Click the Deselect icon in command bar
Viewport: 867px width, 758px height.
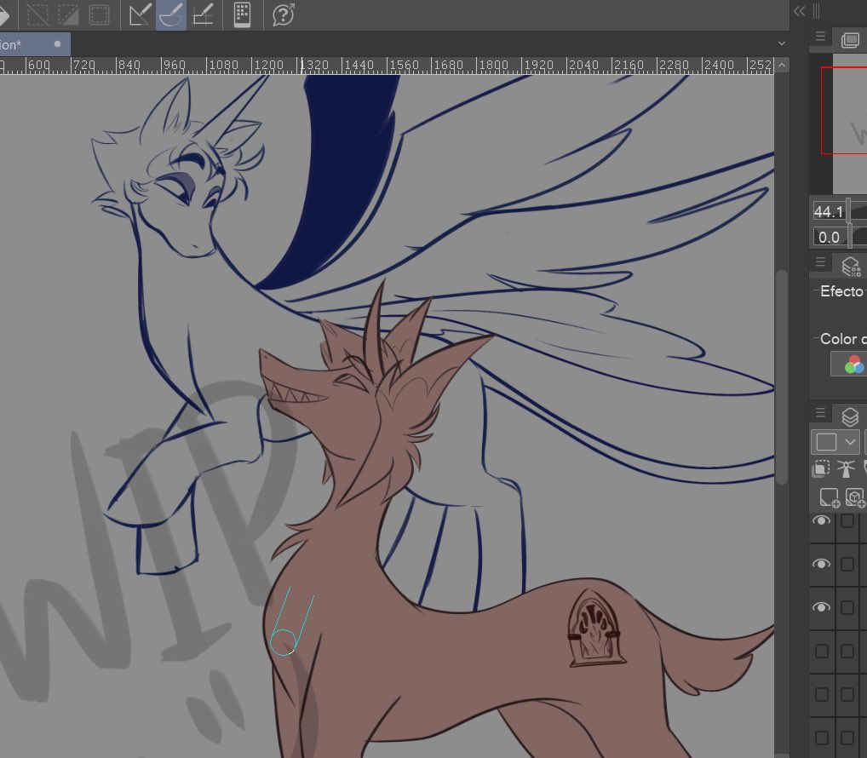pyautogui.click(x=37, y=15)
